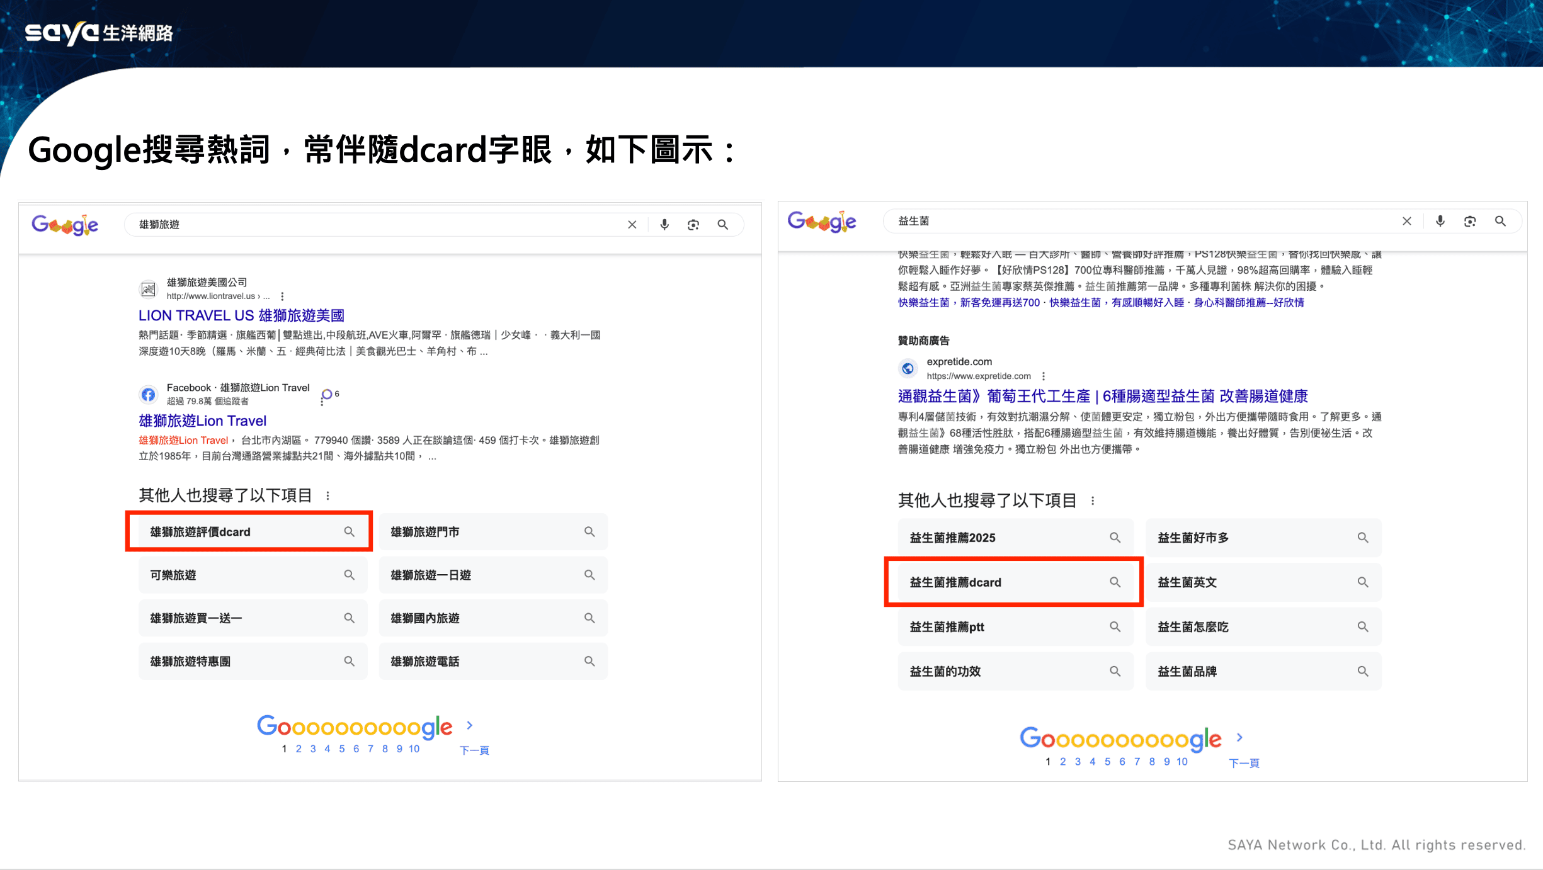Click next-page arrow in 益生菌 pagination
The width and height of the screenshot is (1543, 870).
tap(1239, 738)
